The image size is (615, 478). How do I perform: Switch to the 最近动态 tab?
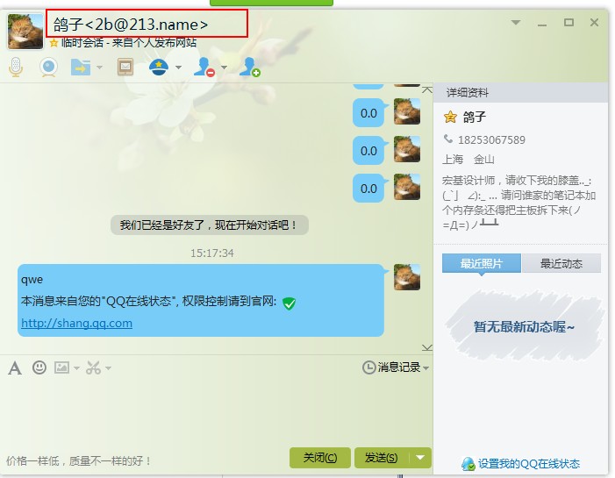pos(561,263)
